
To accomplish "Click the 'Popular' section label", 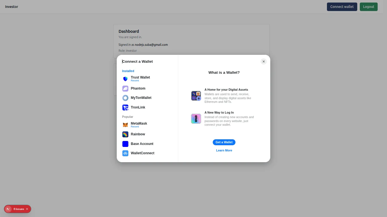I will pos(127,117).
